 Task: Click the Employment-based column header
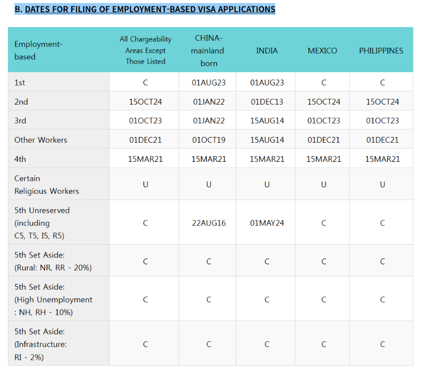pos(38,50)
